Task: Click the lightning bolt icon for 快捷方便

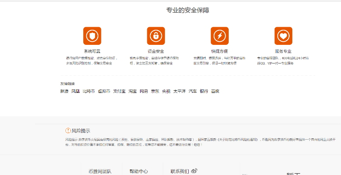Action: [x=220, y=36]
